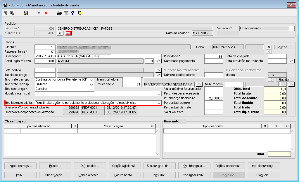Click lookup arrow beside Data previsão faturamento
Image resolution: width=299 pixels, height=182 pixels.
tap(291, 61)
